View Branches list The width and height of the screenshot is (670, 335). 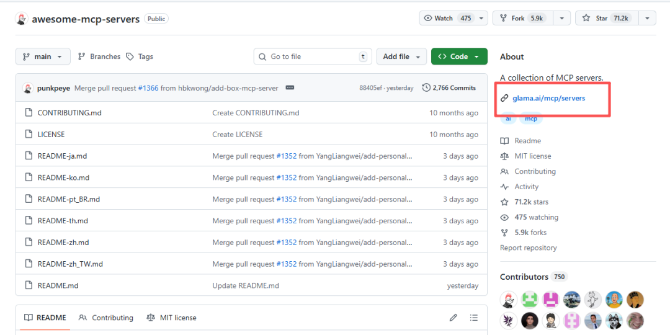(99, 56)
